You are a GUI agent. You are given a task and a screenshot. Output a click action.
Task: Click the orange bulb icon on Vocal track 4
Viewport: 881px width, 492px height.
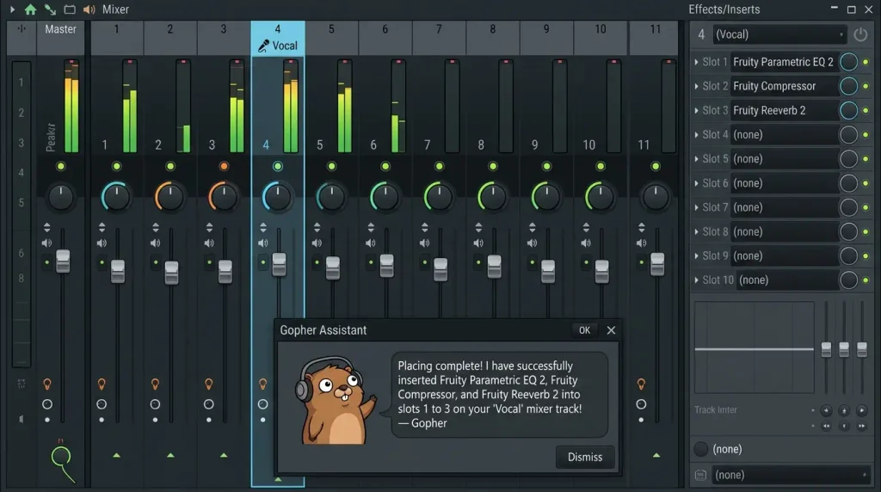click(262, 384)
